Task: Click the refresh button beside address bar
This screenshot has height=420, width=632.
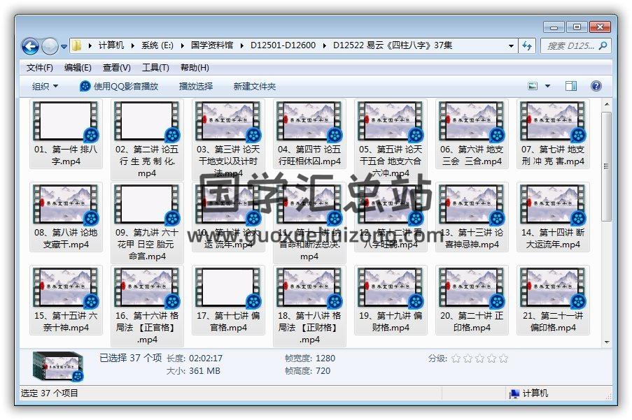Action: (x=527, y=46)
